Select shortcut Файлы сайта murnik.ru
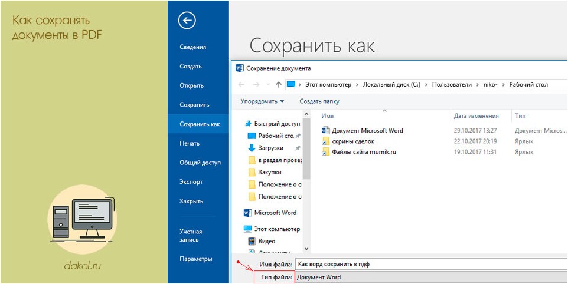The height and width of the screenshot is (284, 568). (364, 152)
